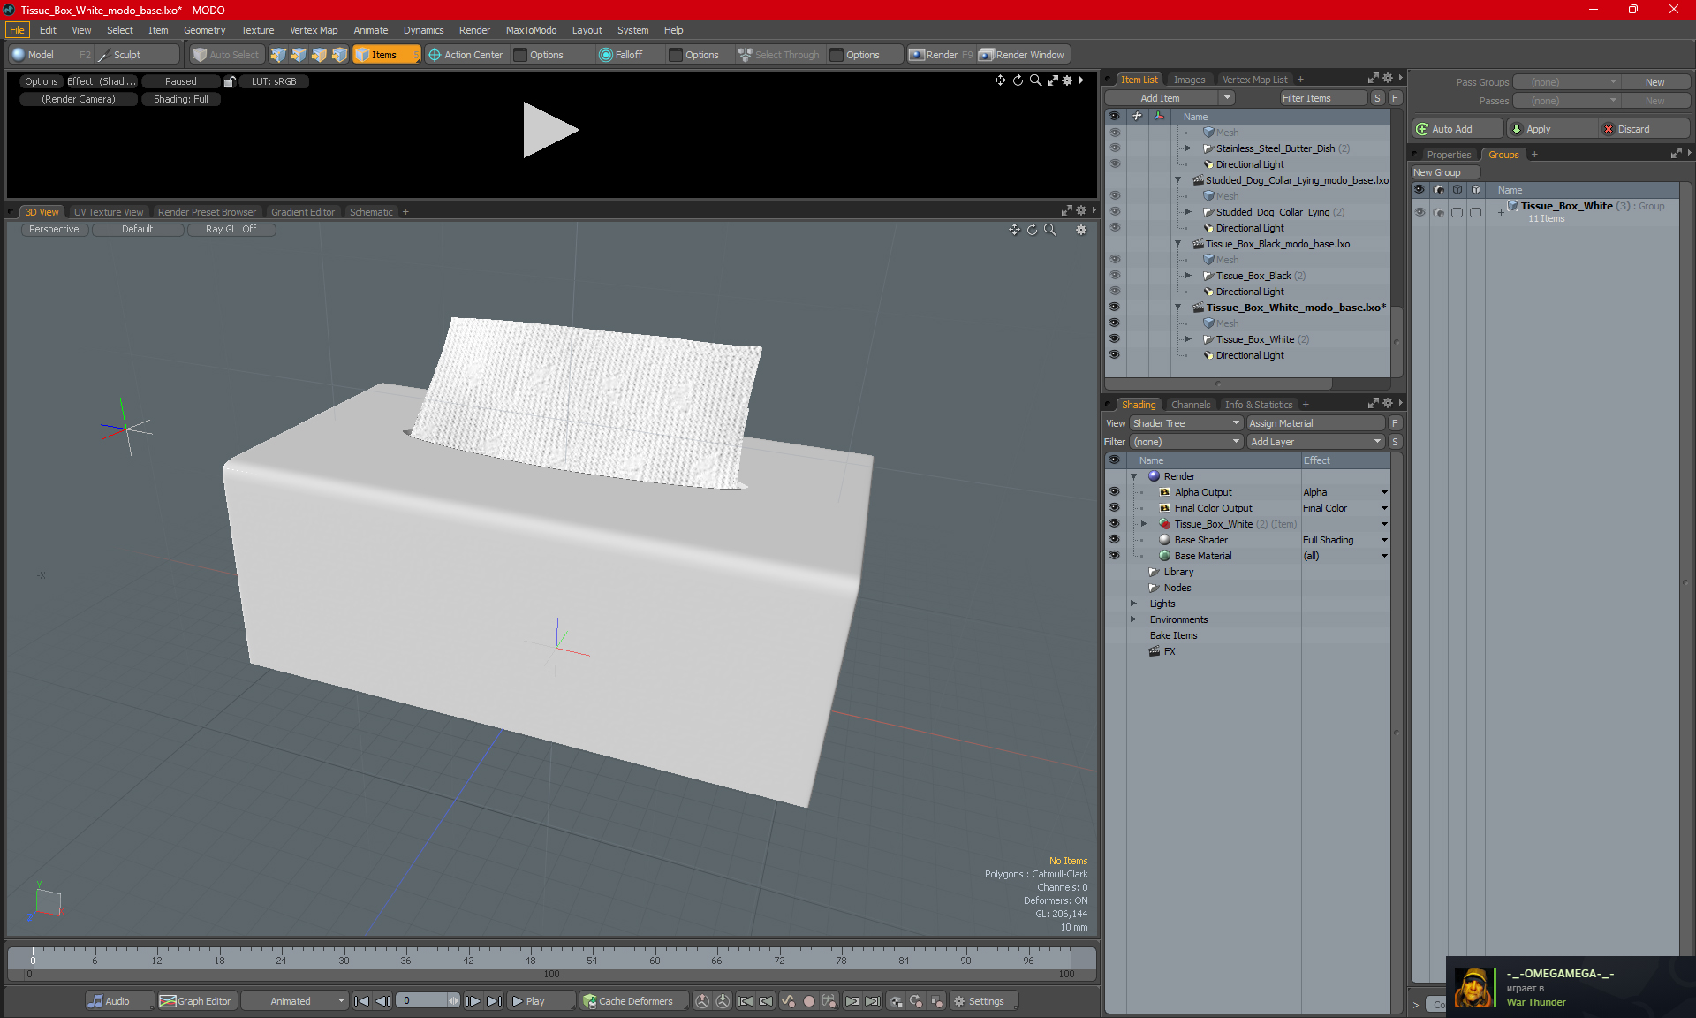Toggle visibility of Base Material layer
The image size is (1696, 1018).
click(1114, 556)
